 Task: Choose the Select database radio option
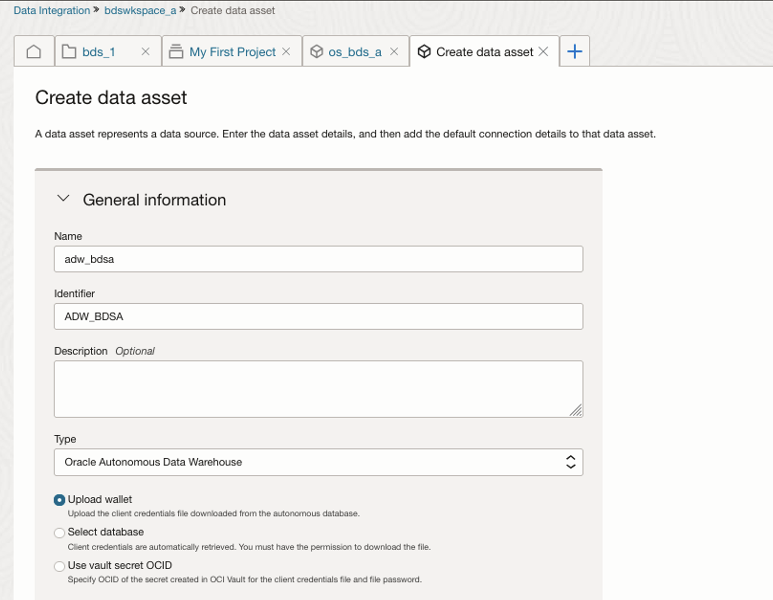tap(59, 533)
